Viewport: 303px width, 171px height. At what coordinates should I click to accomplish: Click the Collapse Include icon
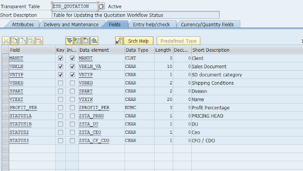pos(86,41)
